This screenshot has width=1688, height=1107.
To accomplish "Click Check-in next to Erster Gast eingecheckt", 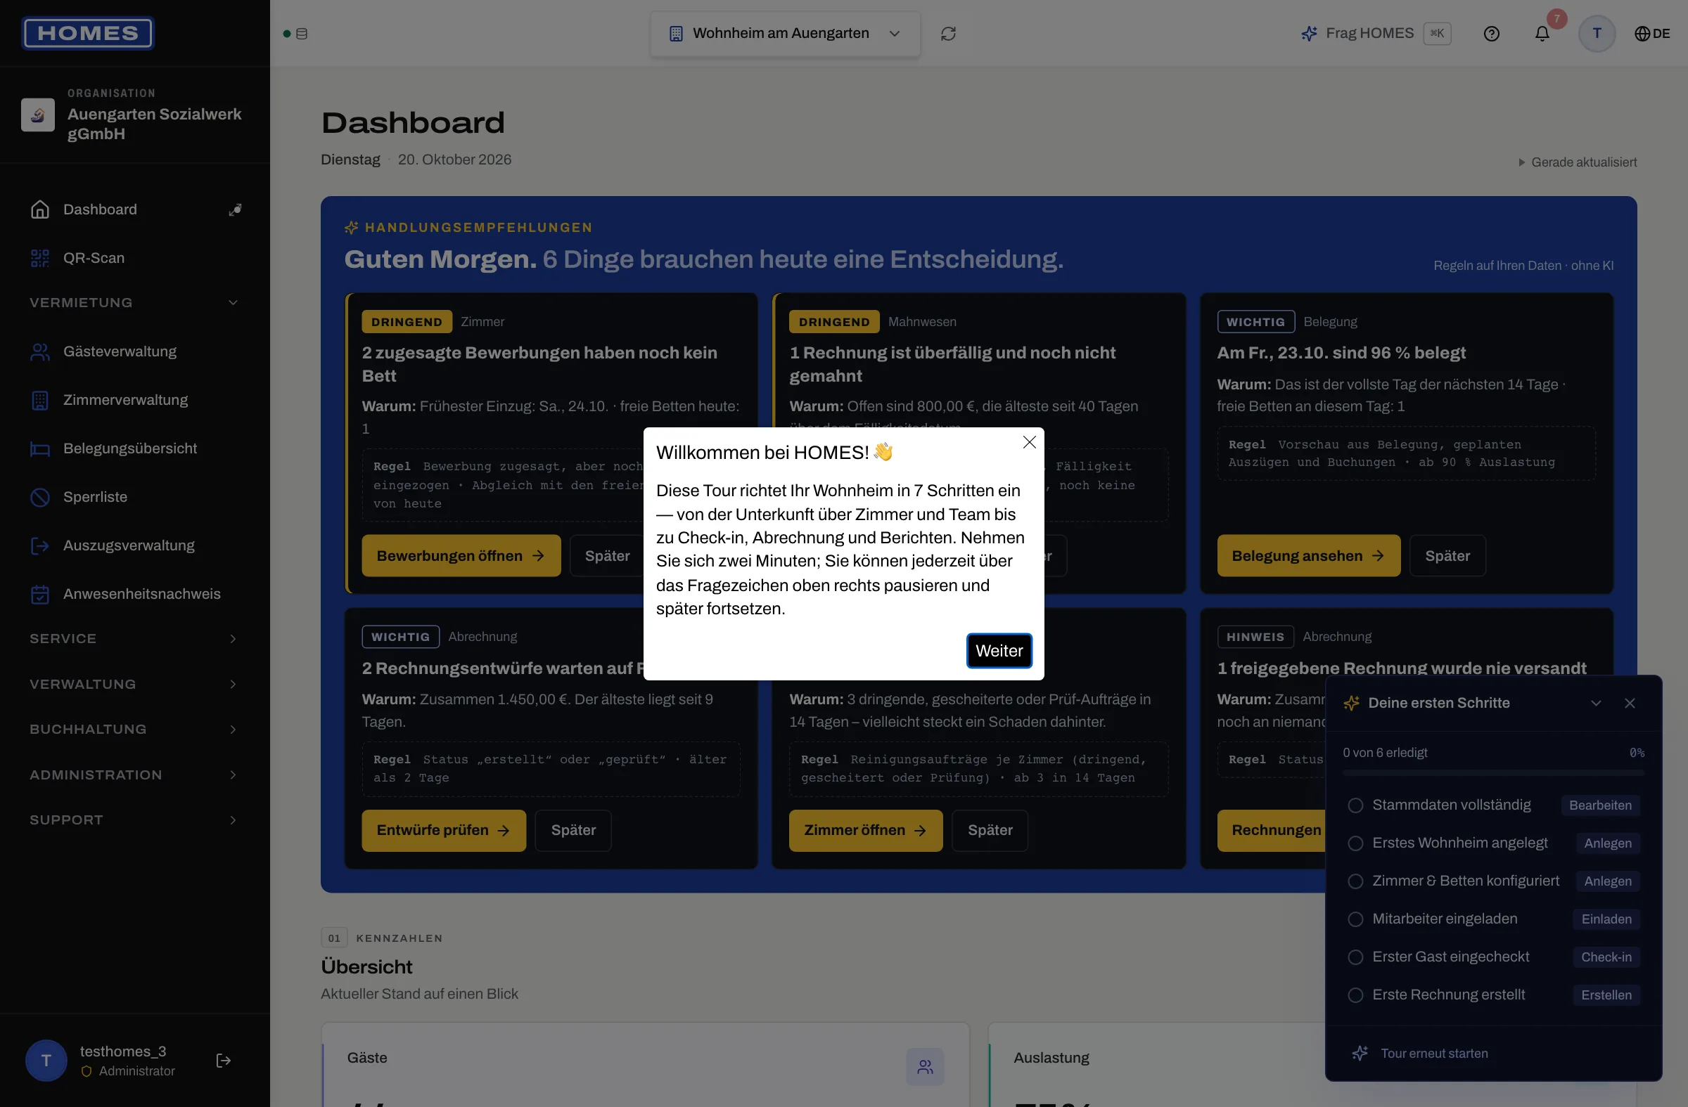I will click(1606, 957).
